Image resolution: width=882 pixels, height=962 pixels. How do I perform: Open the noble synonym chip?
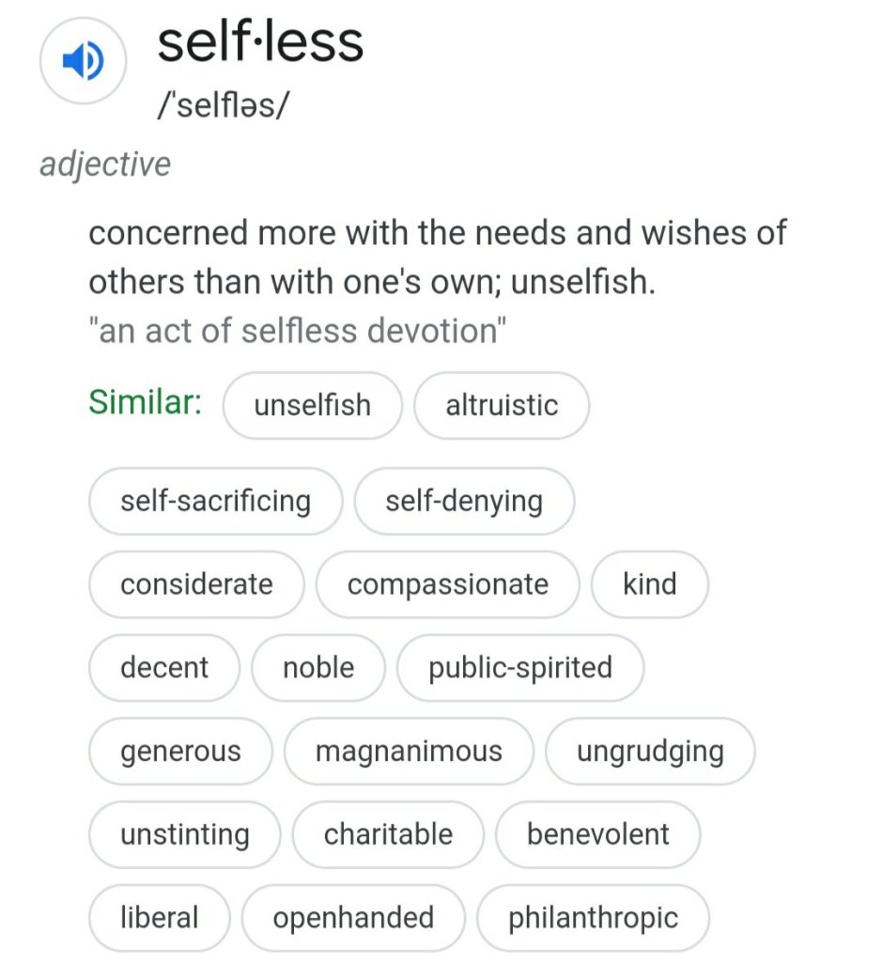(x=318, y=668)
